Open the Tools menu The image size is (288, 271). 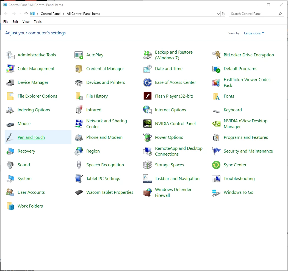coord(38,22)
